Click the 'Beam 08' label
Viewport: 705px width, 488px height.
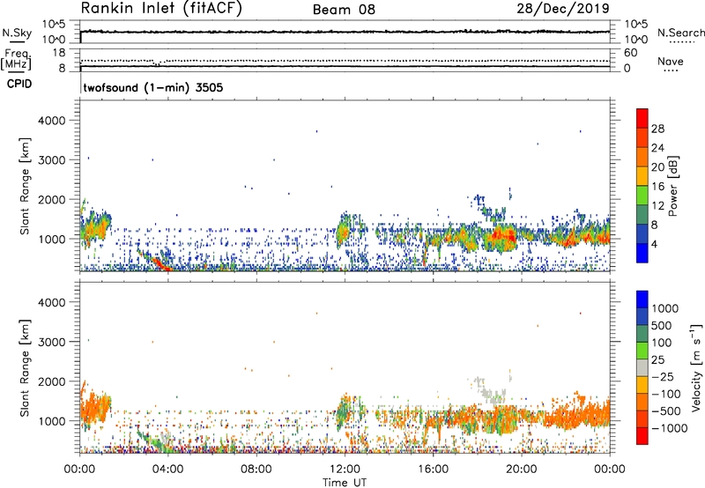[x=344, y=9]
